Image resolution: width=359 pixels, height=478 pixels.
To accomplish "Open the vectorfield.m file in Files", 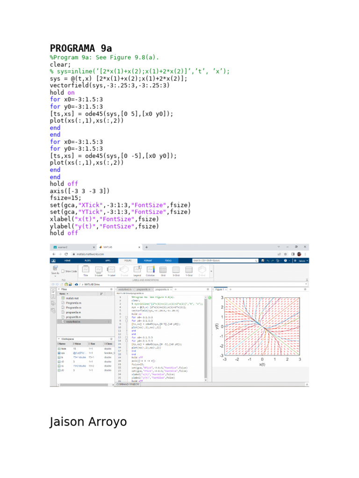I will pos(72,322).
